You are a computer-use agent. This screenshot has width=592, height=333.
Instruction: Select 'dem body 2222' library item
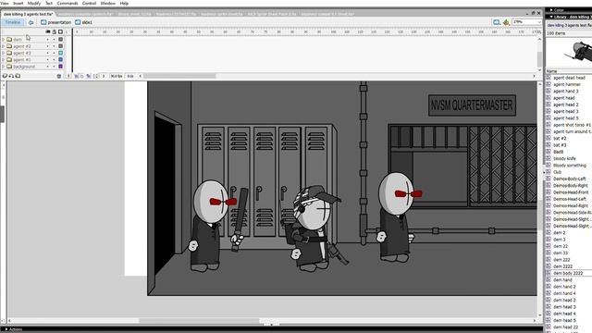(x=568, y=273)
